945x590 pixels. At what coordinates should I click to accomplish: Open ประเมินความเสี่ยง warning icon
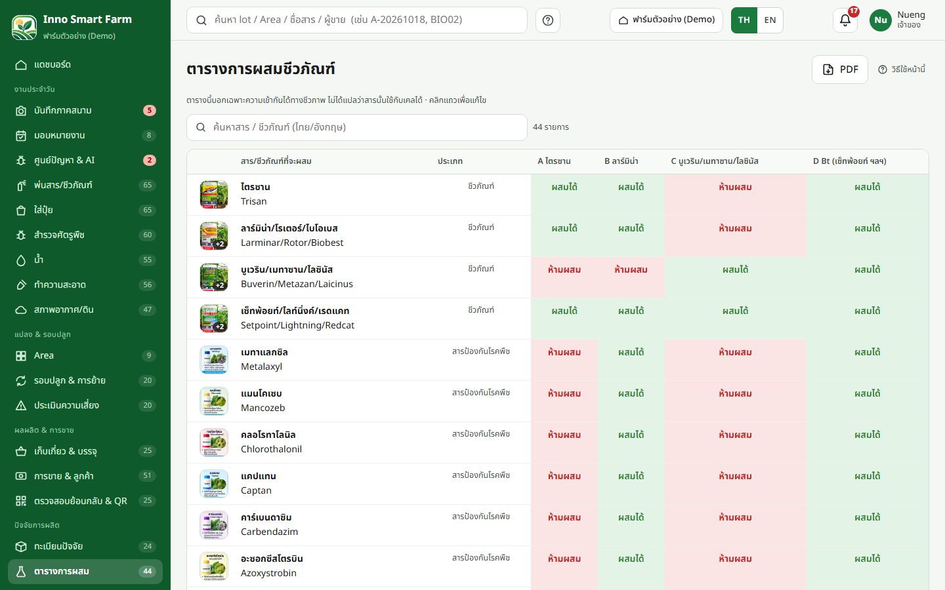[21, 406]
